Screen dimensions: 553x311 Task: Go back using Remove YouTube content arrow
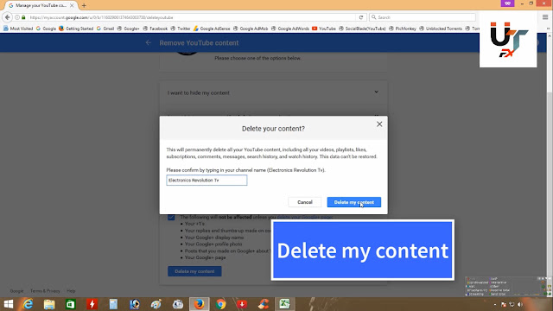coord(149,42)
